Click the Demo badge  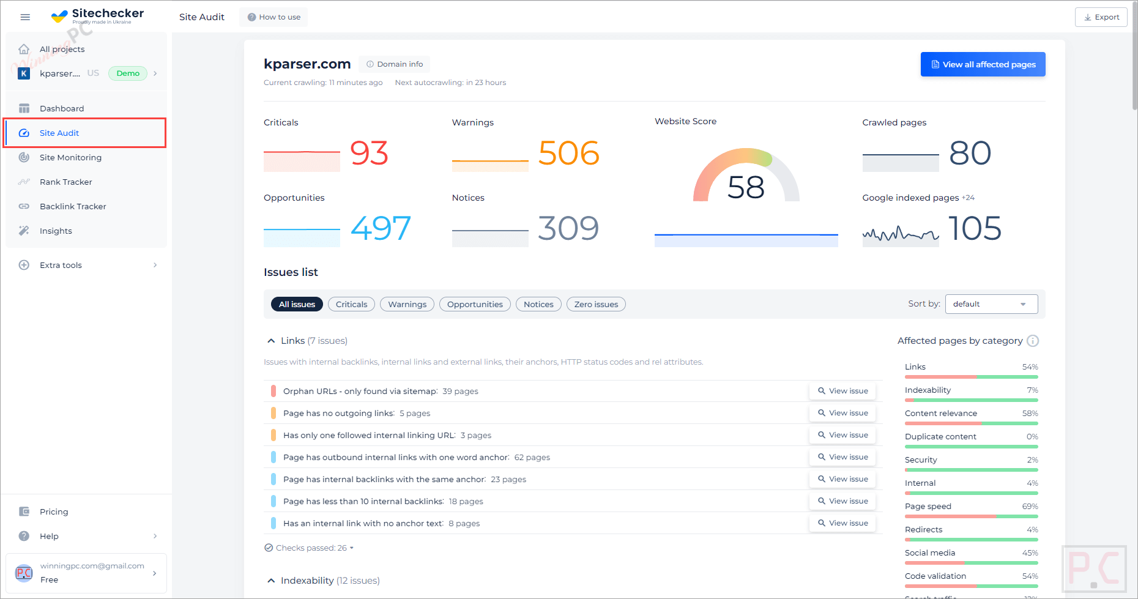pos(128,73)
